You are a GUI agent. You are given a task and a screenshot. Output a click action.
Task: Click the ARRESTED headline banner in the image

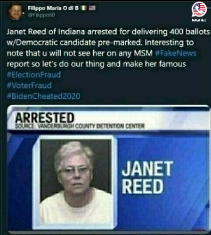(44, 117)
